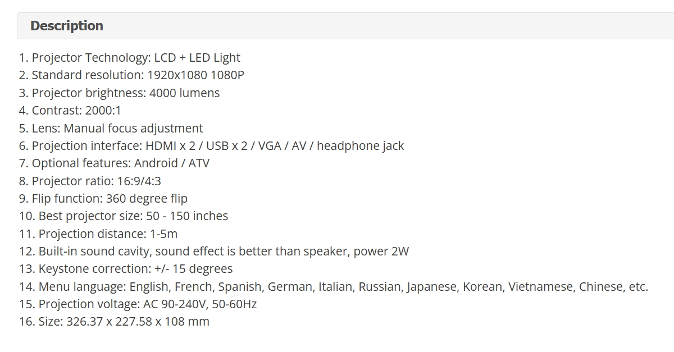
Task: Select the Projector Technology line
Action: (x=130, y=58)
